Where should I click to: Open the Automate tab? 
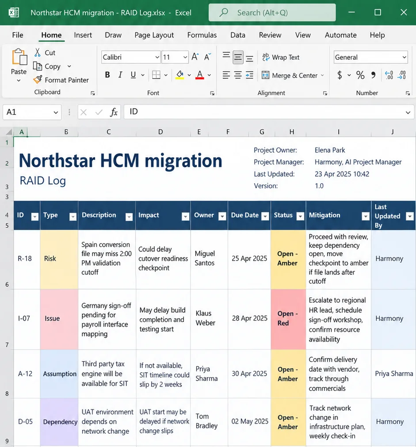tap(340, 35)
